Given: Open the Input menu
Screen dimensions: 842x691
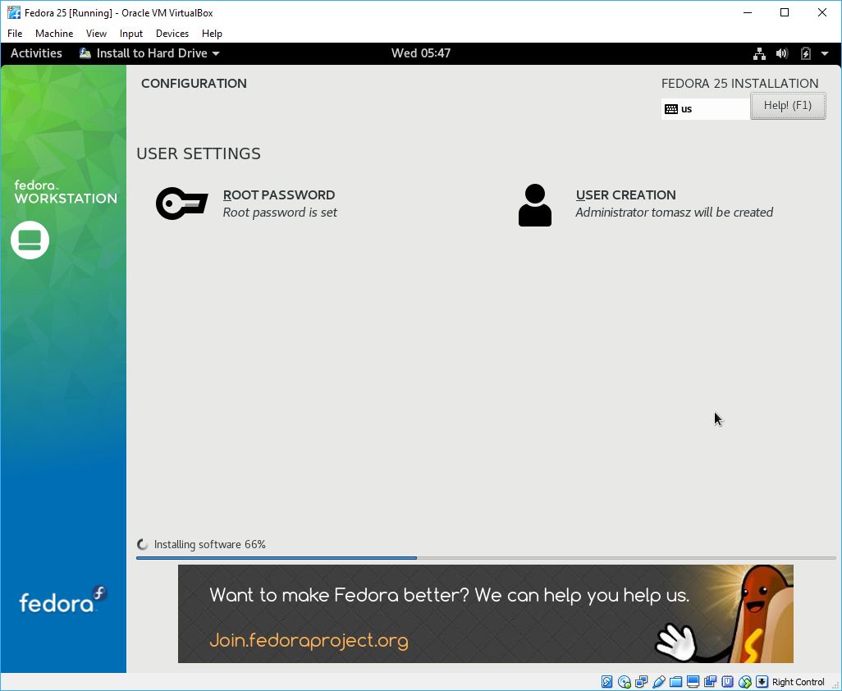Looking at the screenshot, I should point(131,34).
